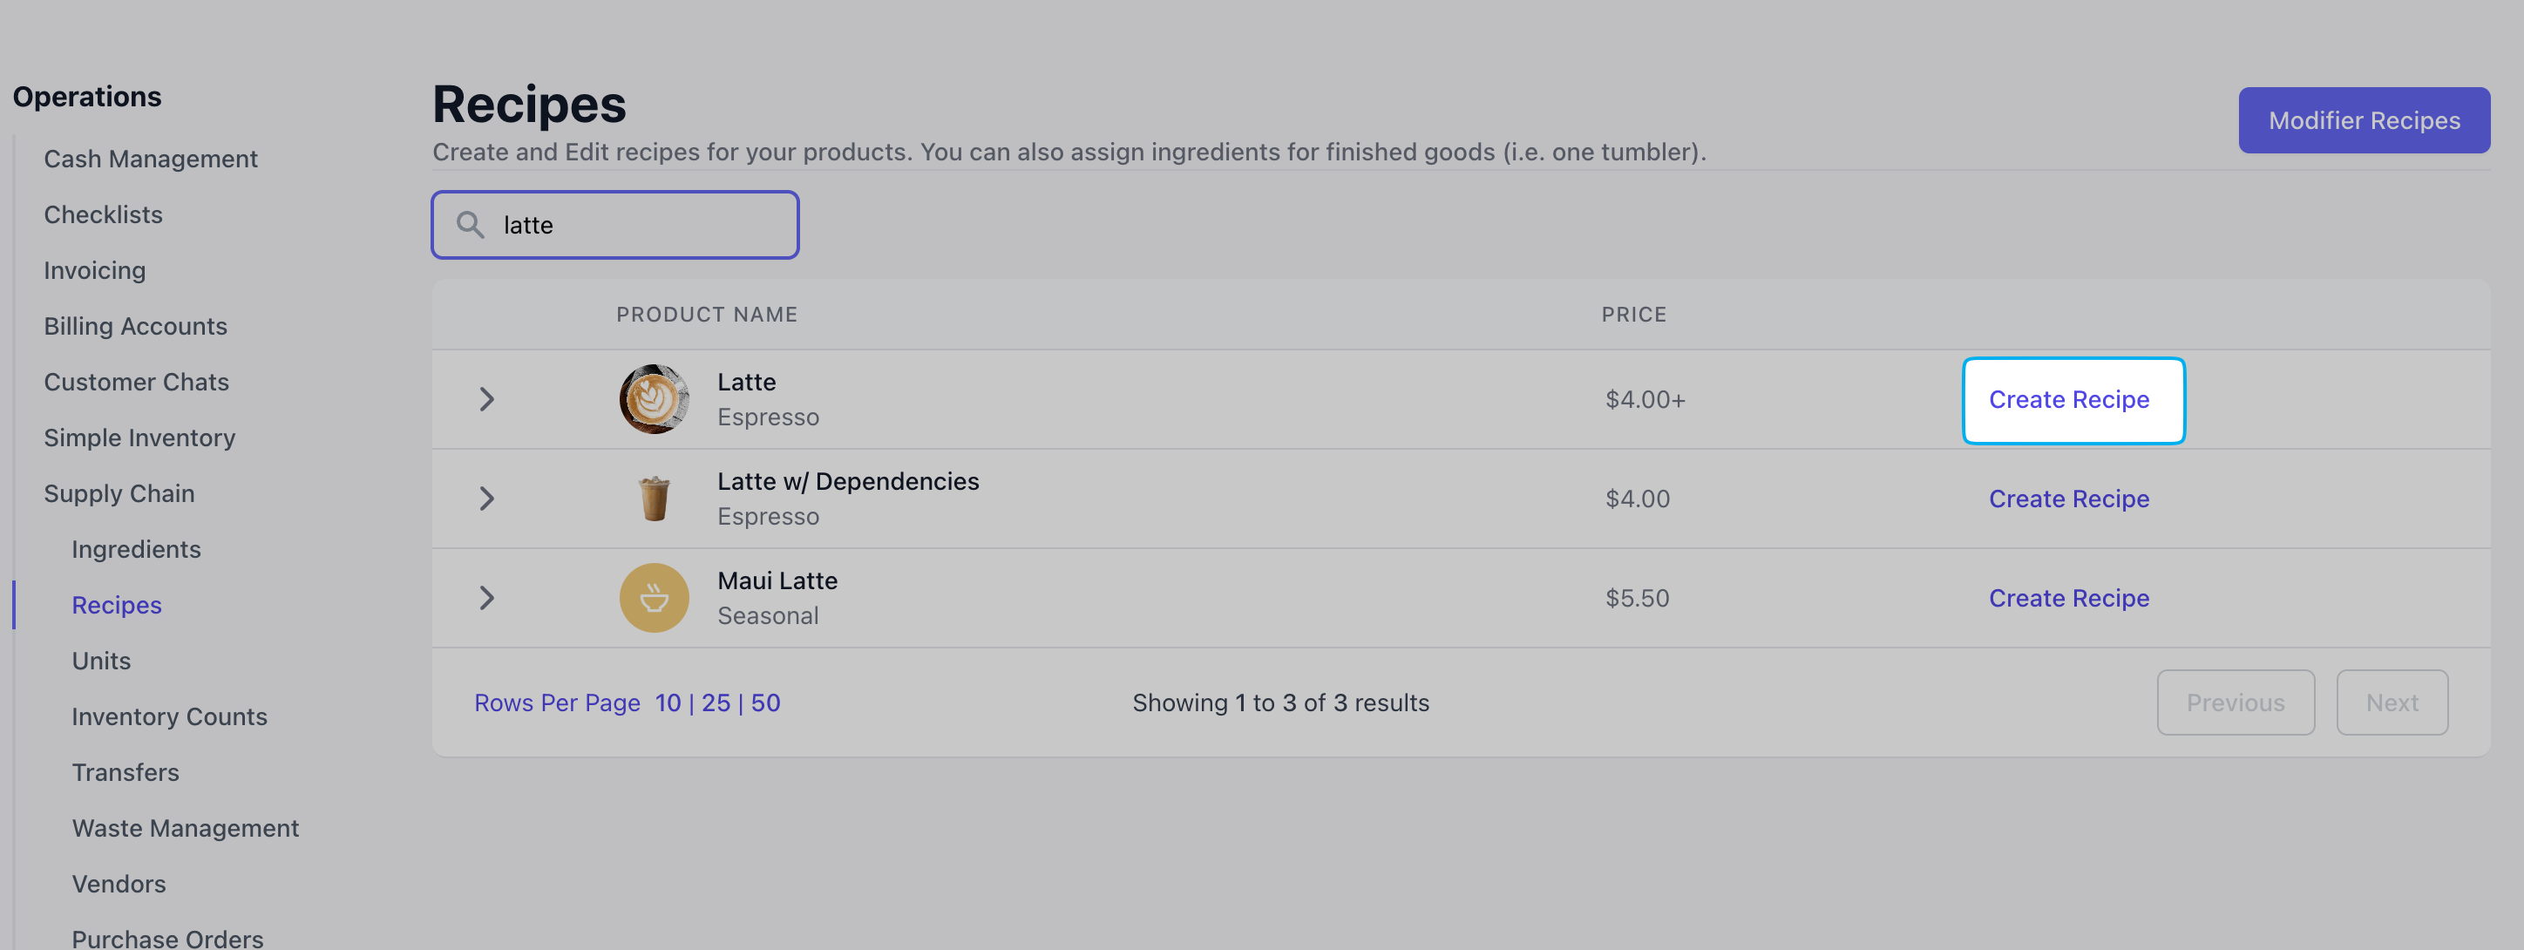Set rows per page to 50
This screenshot has width=2524, height=950.
coord(765,702)
